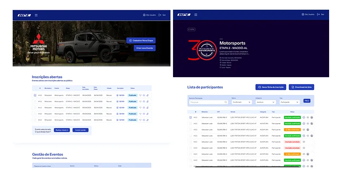Image resolution: width=346 pixels, height=177 pixels.
Task: Open Categoria dropdown showing Aventura
Action: (x=266, y=102)
